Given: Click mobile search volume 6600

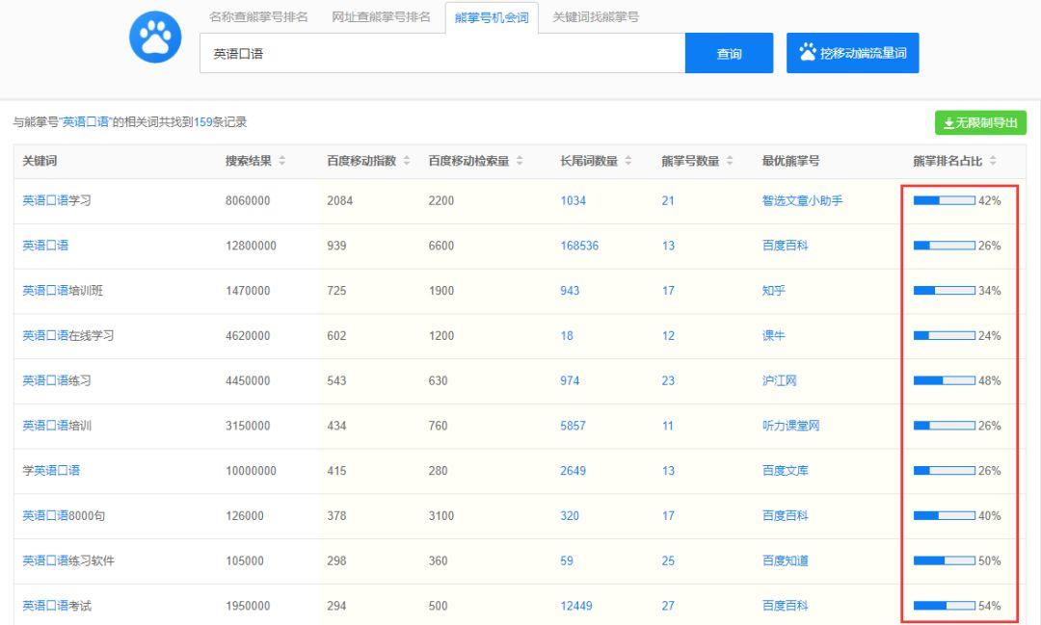Looking at the screenshot, I should point(441,246).
